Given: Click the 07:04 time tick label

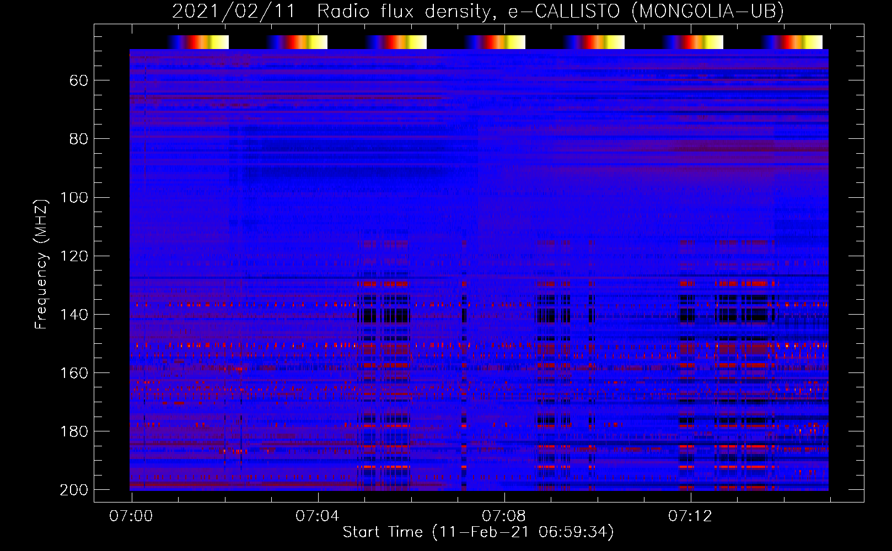Looking at the screenshot, I should point(318,516).
